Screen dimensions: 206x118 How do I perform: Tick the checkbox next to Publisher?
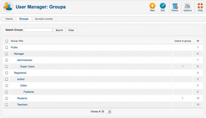pyautogui.click(x=7, y=92)
